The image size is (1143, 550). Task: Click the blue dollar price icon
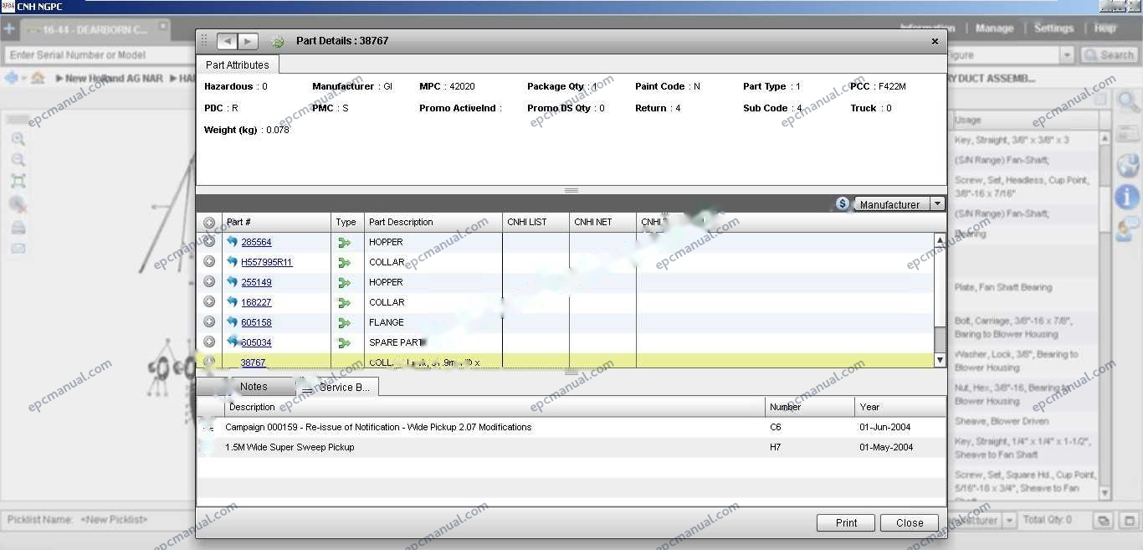[x=843, y=203]
